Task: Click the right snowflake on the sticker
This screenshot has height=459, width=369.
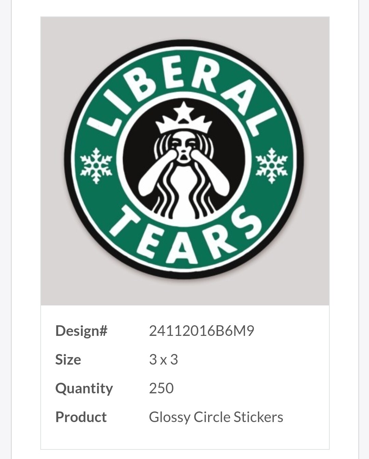Action: (x=272, y=166)
